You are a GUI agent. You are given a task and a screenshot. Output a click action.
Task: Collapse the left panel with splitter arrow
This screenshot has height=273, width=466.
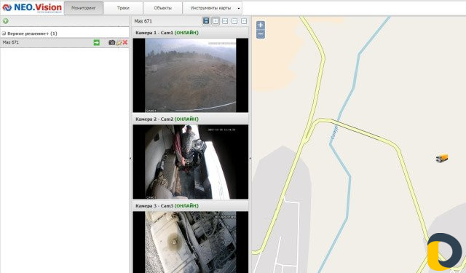point(130,158)
